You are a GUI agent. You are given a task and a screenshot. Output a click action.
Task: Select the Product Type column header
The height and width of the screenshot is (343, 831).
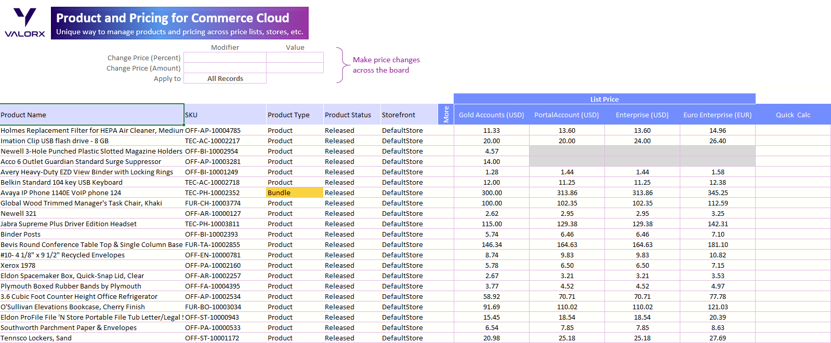tap(295, 115)
